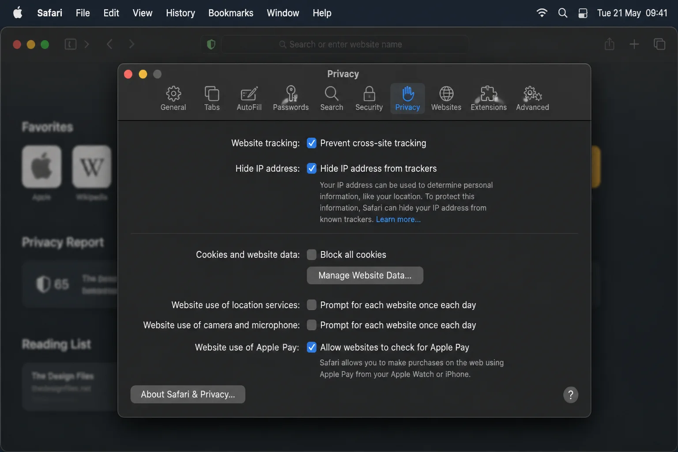Open the Apple favorite in Safari start page
The height and width of the screenshot is (452, 678).
(41, 167)
